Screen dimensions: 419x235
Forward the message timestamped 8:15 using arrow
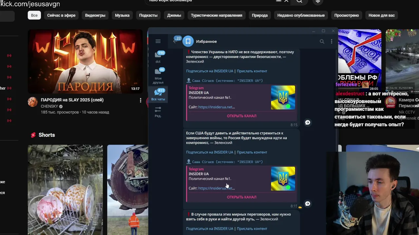pyautogui.click(x=308, y=122)
